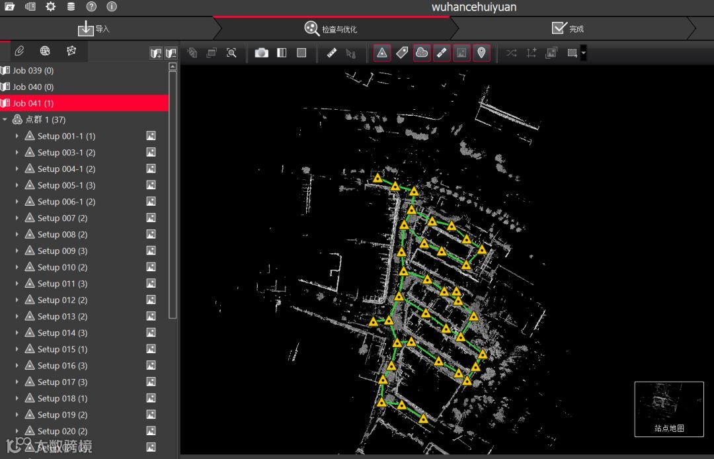The height and width of the screenshot is (459, 714).
Task: Toggle the location pin display button
Action: [x=481, y=53]
